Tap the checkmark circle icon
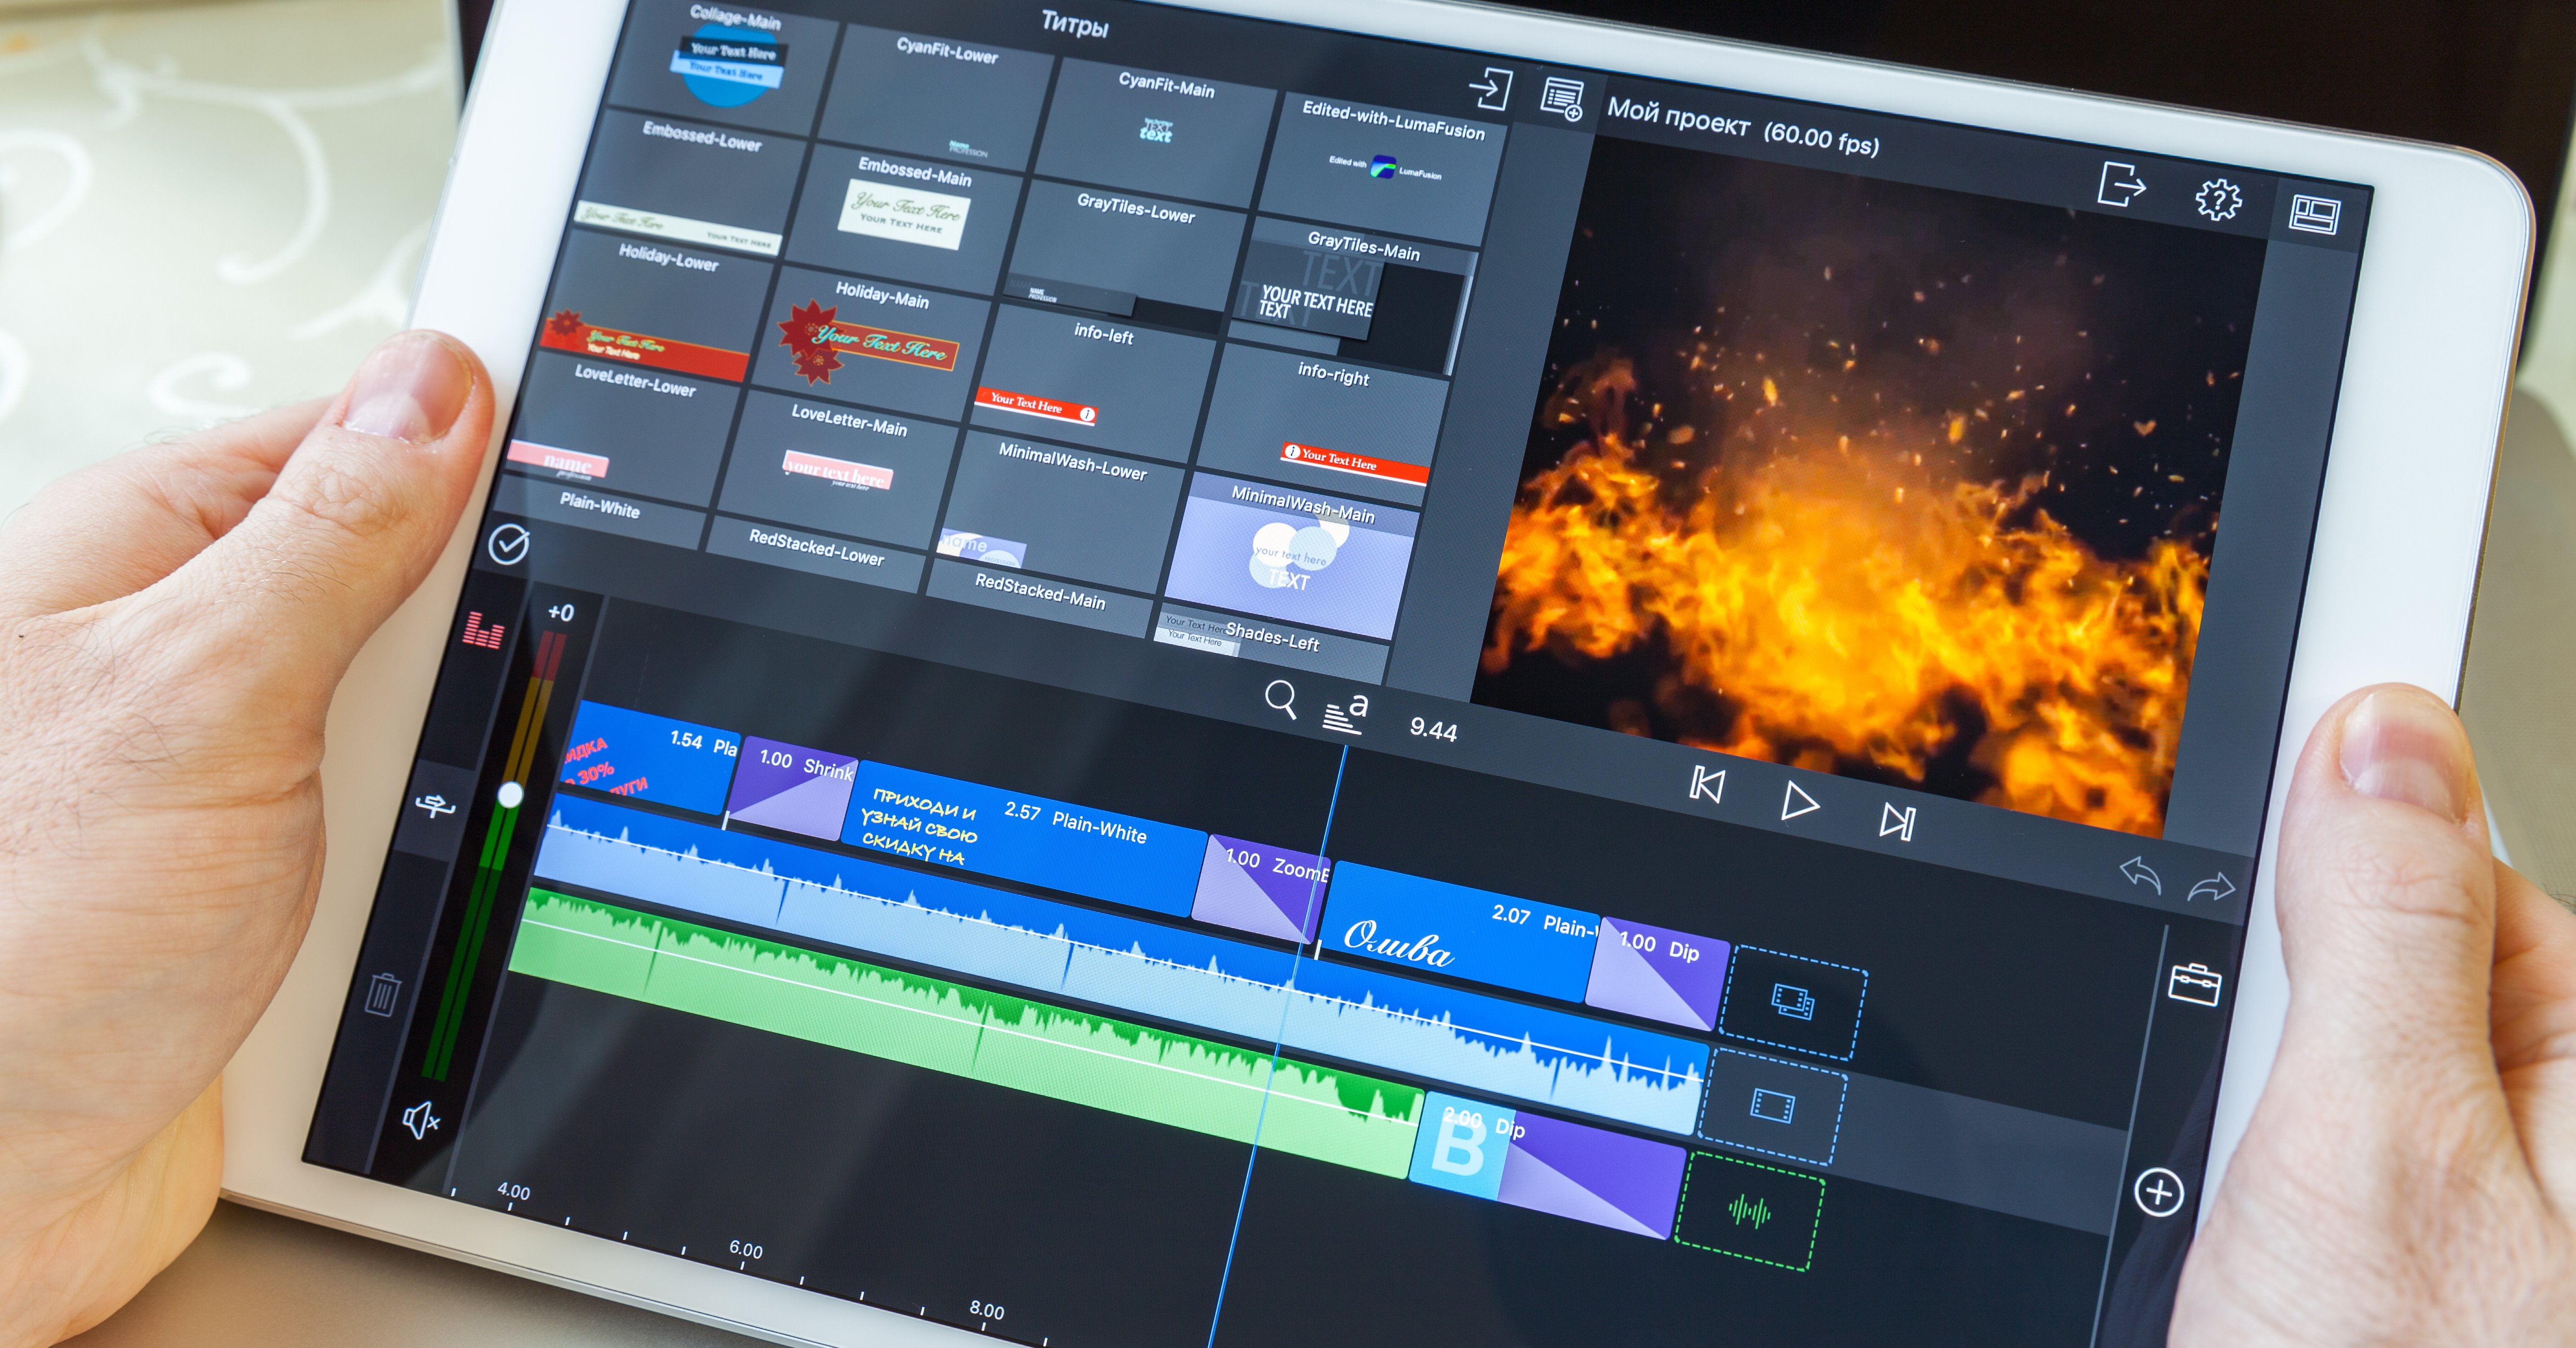The width and height of the screenshot is (2576, 1348). (x=509, y=545)
